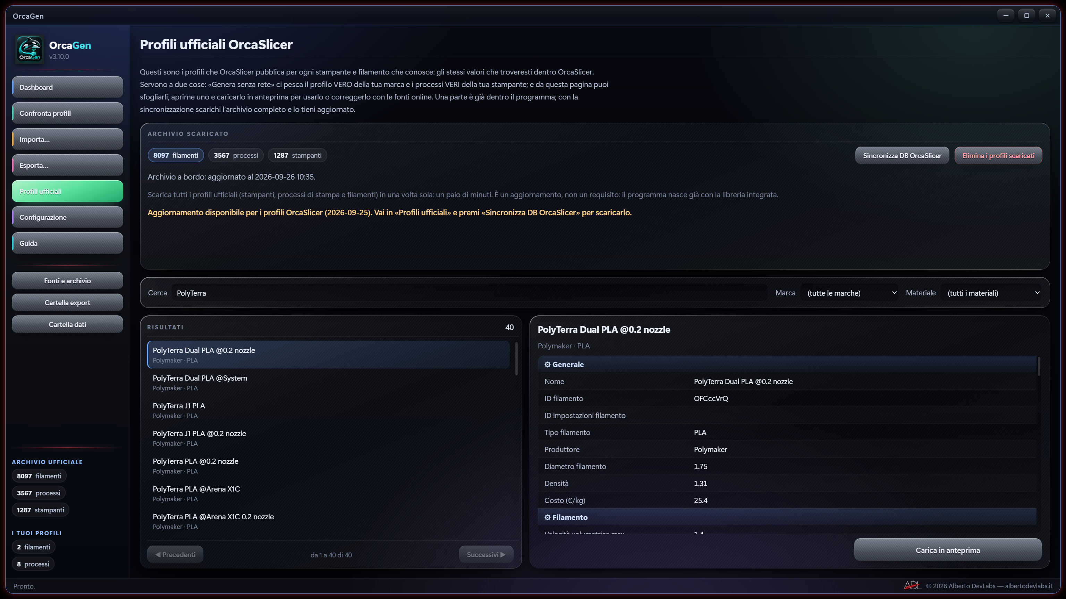
Task: Select PolyTerra Dual PLA @0.2 nozzle result
Action: (x=329, y=355)
